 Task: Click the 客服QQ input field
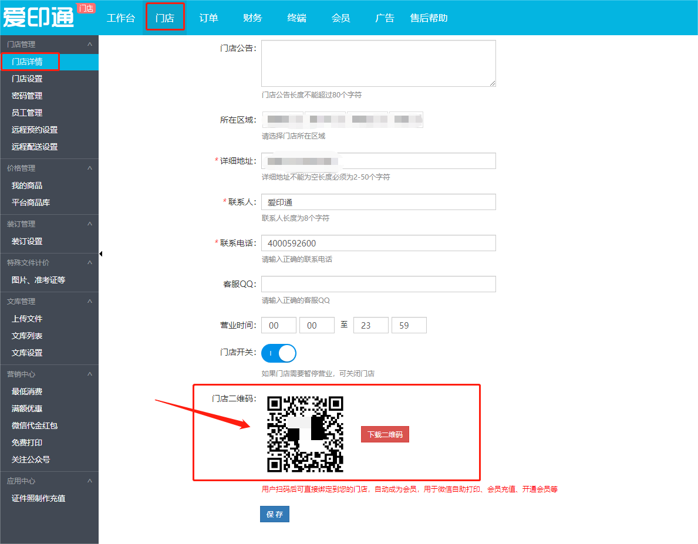(x=379, y=284)
